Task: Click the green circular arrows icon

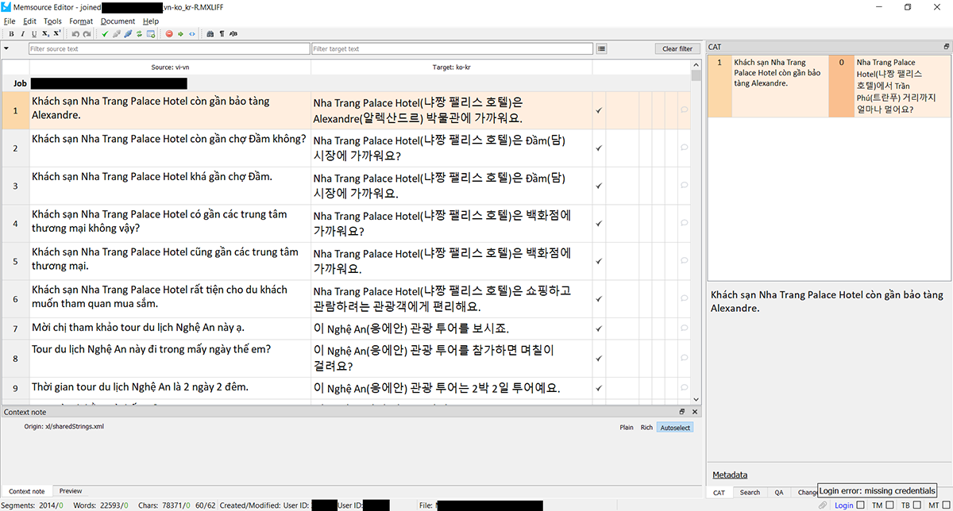Action: click(139, 34)
